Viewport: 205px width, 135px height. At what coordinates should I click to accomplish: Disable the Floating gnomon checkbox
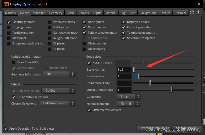[9, 22]
